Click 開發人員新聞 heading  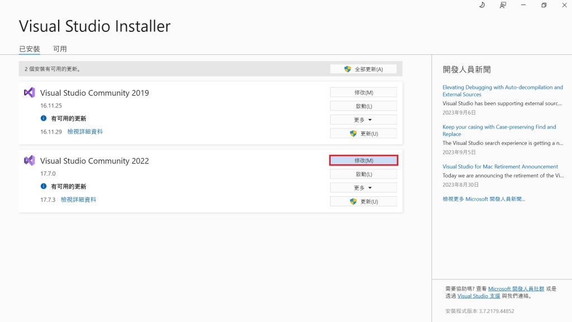click(x=466, y=70)
